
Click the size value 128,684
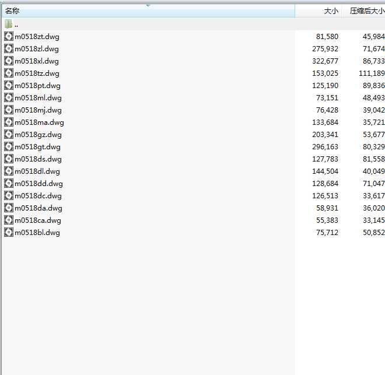tap(325, 184)
